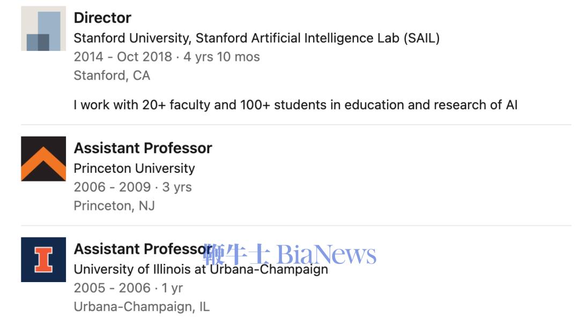This screenshot has width=579, height=319.
Task: Select the 2005 - 2006 date range
Action: click(x=112, y=288)
